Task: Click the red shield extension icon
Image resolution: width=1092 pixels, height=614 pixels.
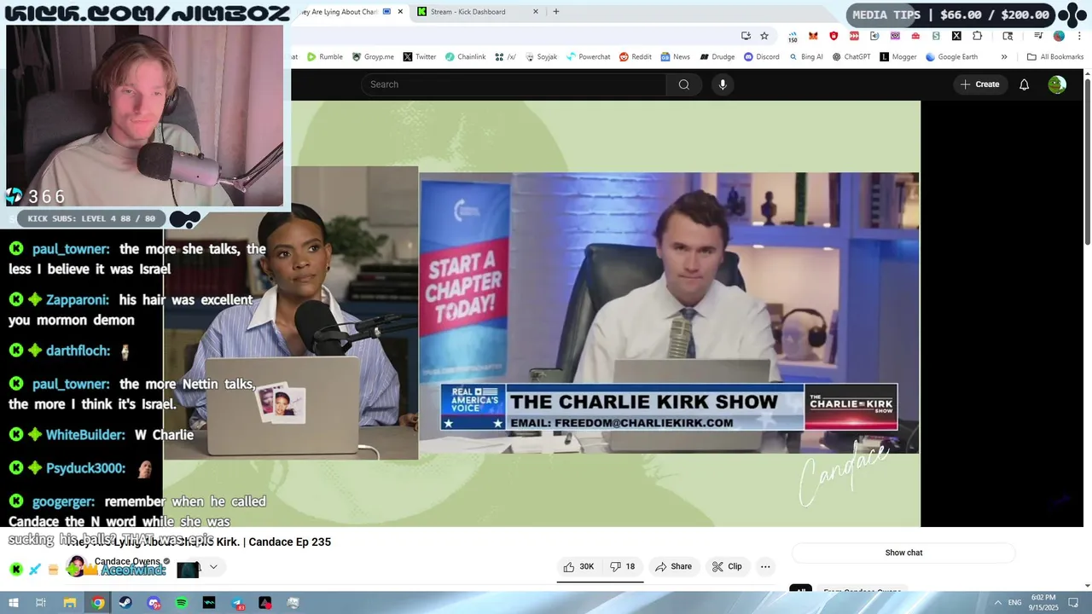Action: pyautogui.click(x=834, y=36)
